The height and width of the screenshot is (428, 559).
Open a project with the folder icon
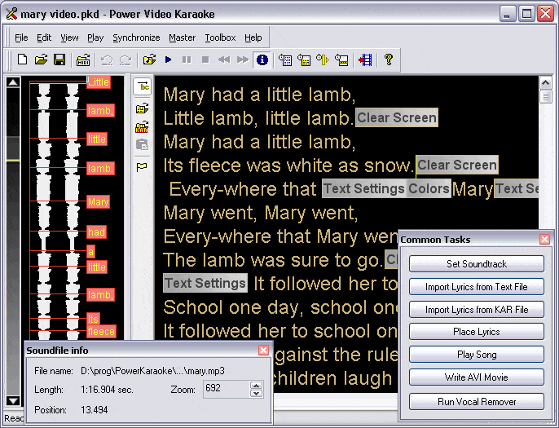pos(41,60)
